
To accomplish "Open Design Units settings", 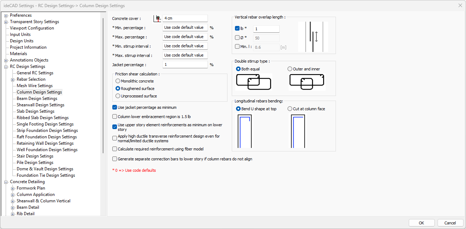I will [22, 41].
